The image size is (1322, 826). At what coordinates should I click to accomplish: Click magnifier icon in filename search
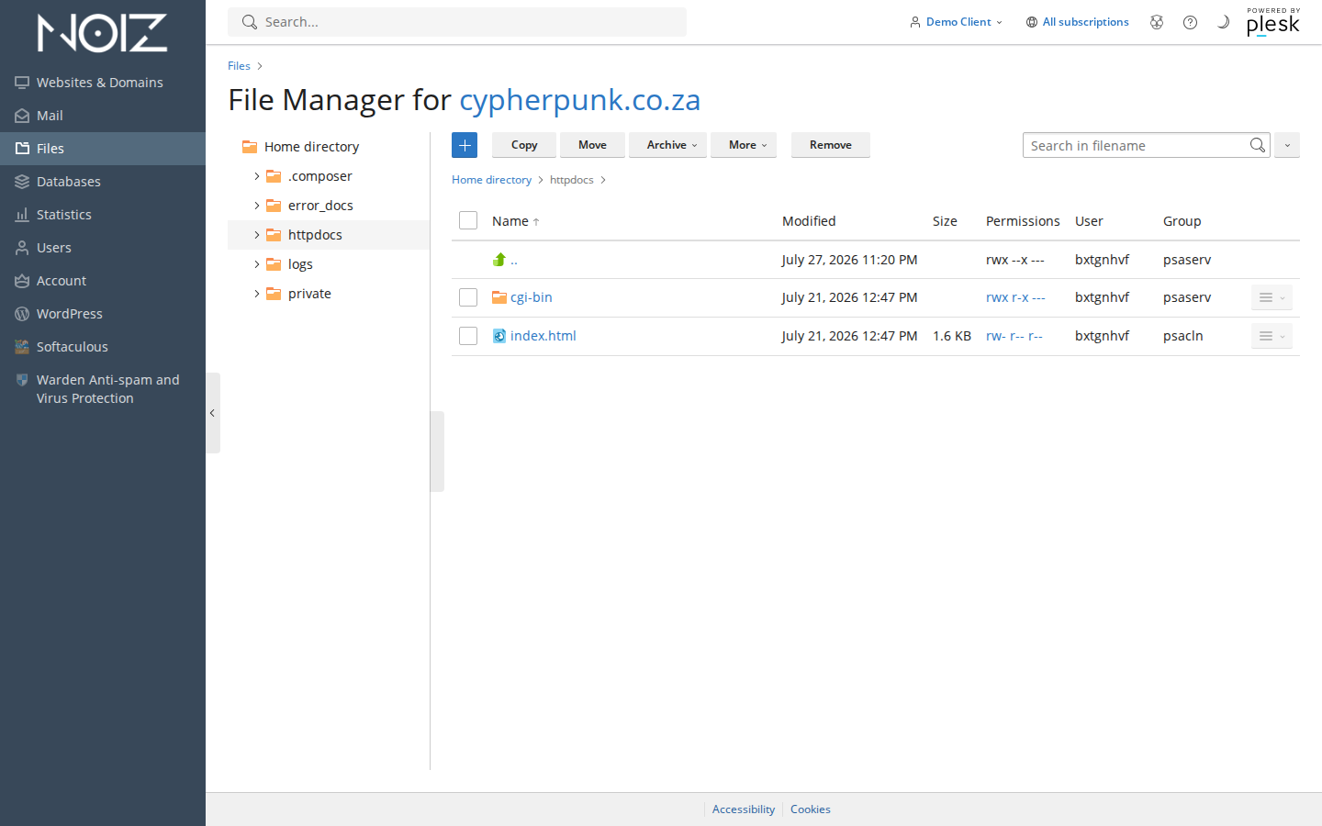tap(1257, 145)
